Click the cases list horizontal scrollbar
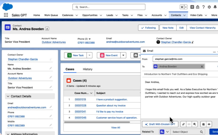The image size is (218, 135). point(97,122)
